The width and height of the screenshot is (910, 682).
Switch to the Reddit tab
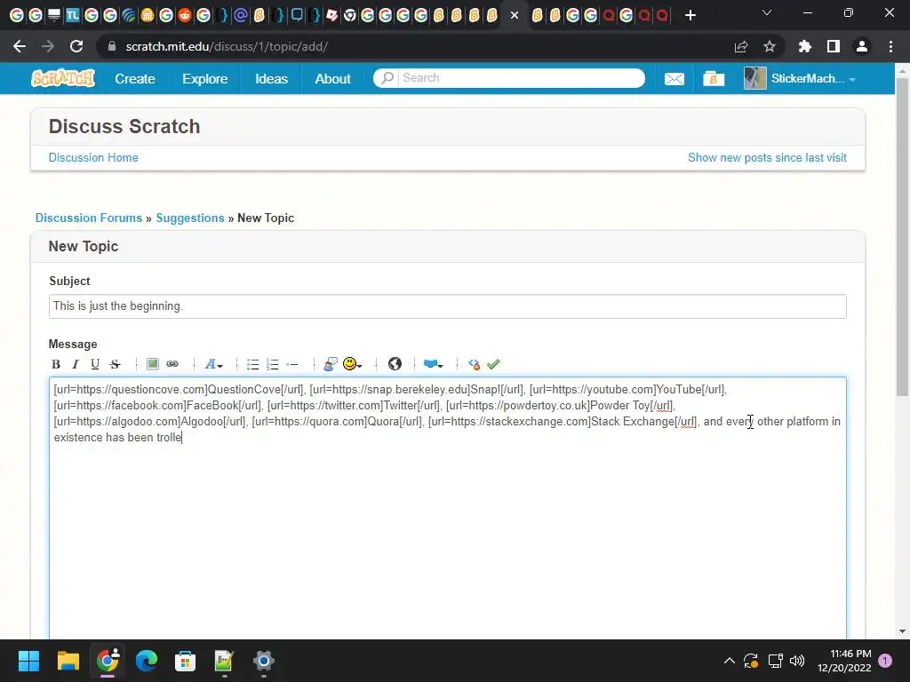pos(185,15)
